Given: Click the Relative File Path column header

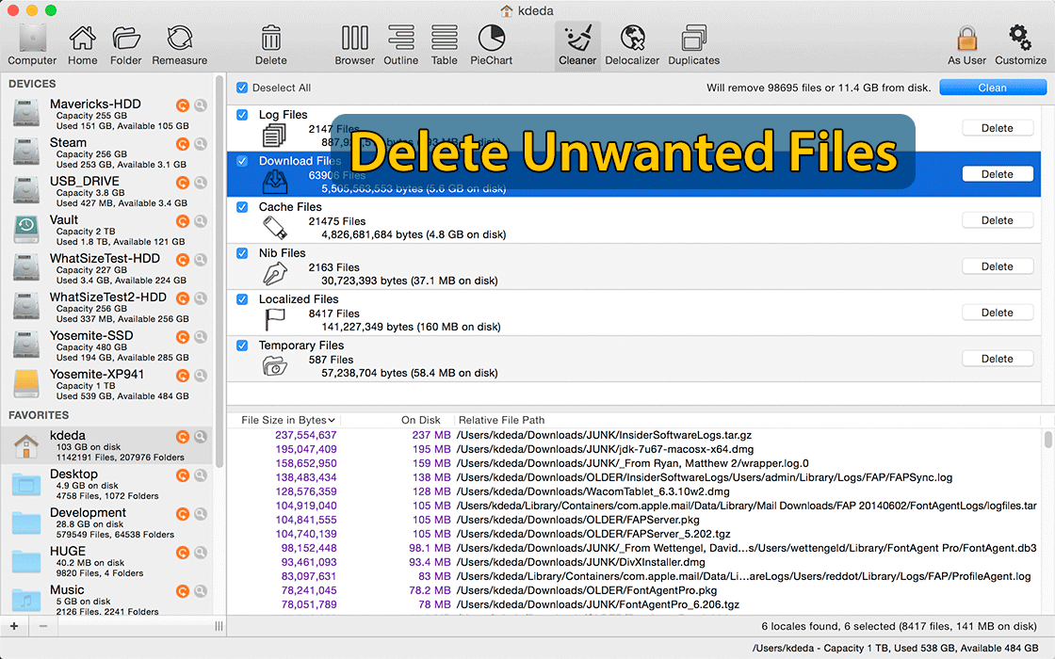Looking at the screenshot, I should 500,420.
